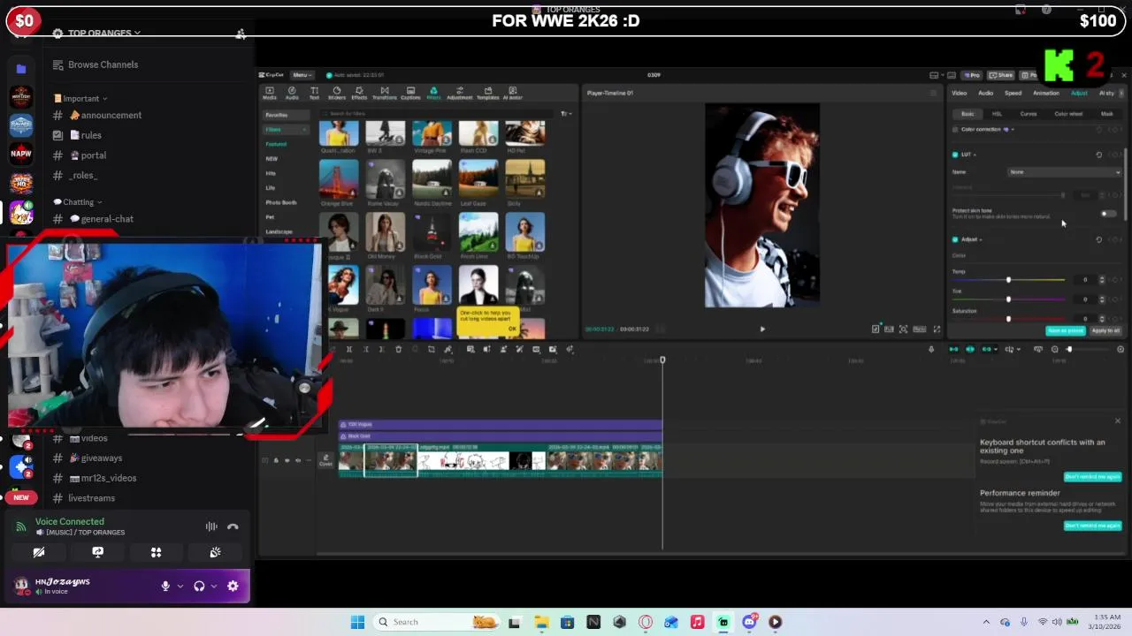This screenshot has height=636, width=1132.
Task: Open File Explorer from taskbar
Action: pyautogui.click(x=540, y=622)
